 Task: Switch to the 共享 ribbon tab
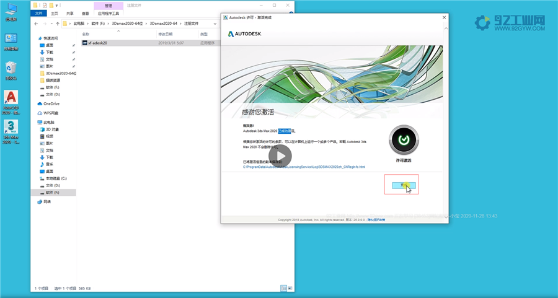click(69, 14)
